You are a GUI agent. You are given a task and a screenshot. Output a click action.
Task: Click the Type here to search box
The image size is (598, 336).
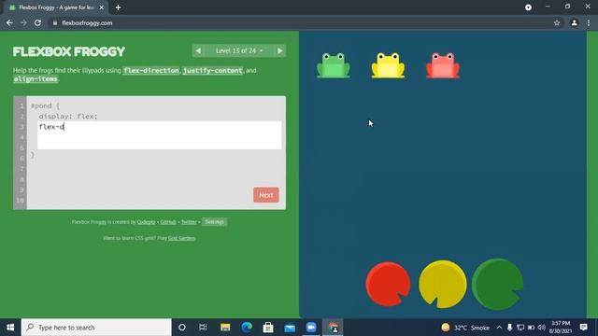click(96, 328)
